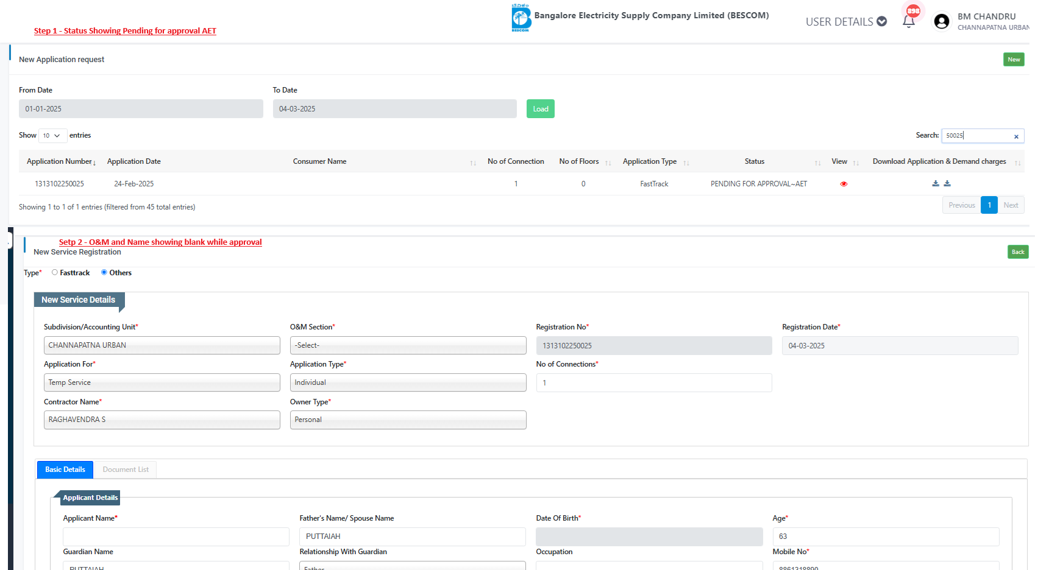Click the BM CHANDRU user avatar icon
The image size is (1052, 570).
pyautogui.click(x=942, y=21)
